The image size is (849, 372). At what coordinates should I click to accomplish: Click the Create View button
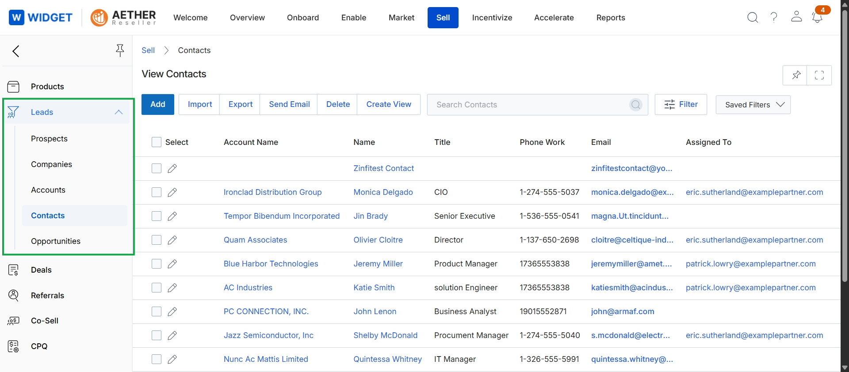click(389, 104)
